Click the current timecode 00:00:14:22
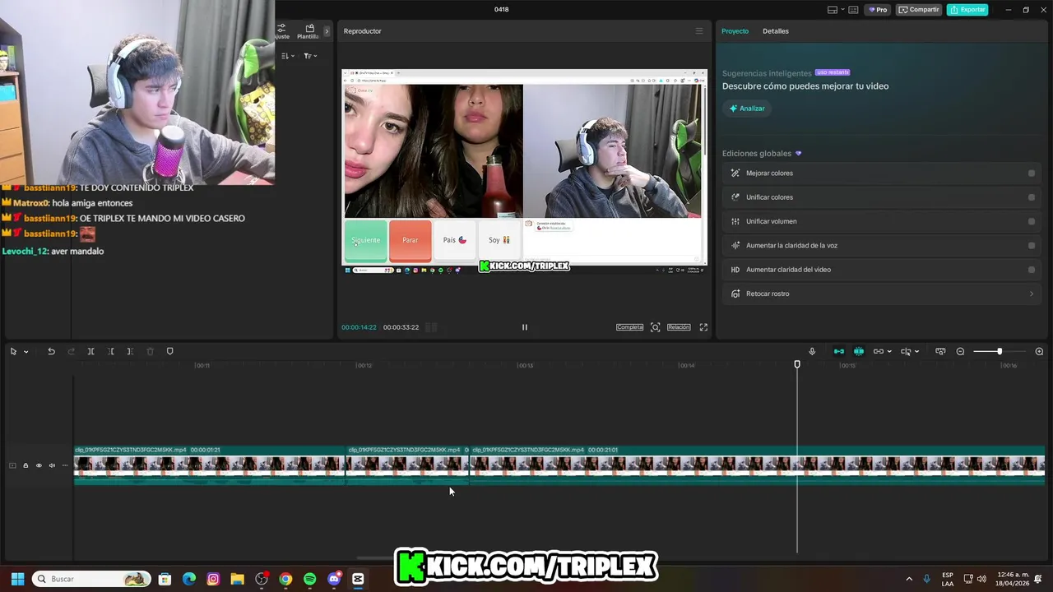Screen dimensions: 1053x592 [359, 327]
